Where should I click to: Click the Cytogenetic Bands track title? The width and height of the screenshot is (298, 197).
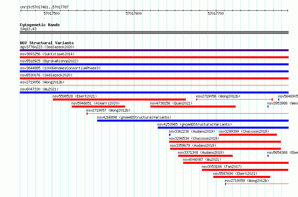click(40, 25)
